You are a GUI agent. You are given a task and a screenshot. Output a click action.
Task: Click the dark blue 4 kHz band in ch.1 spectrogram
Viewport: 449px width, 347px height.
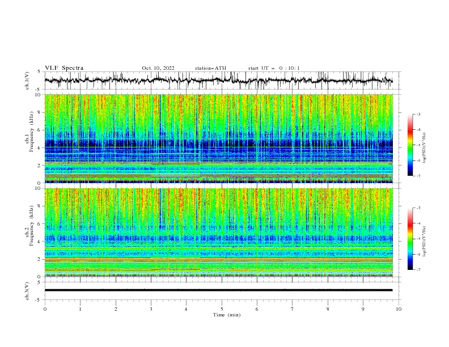point(218,143)
